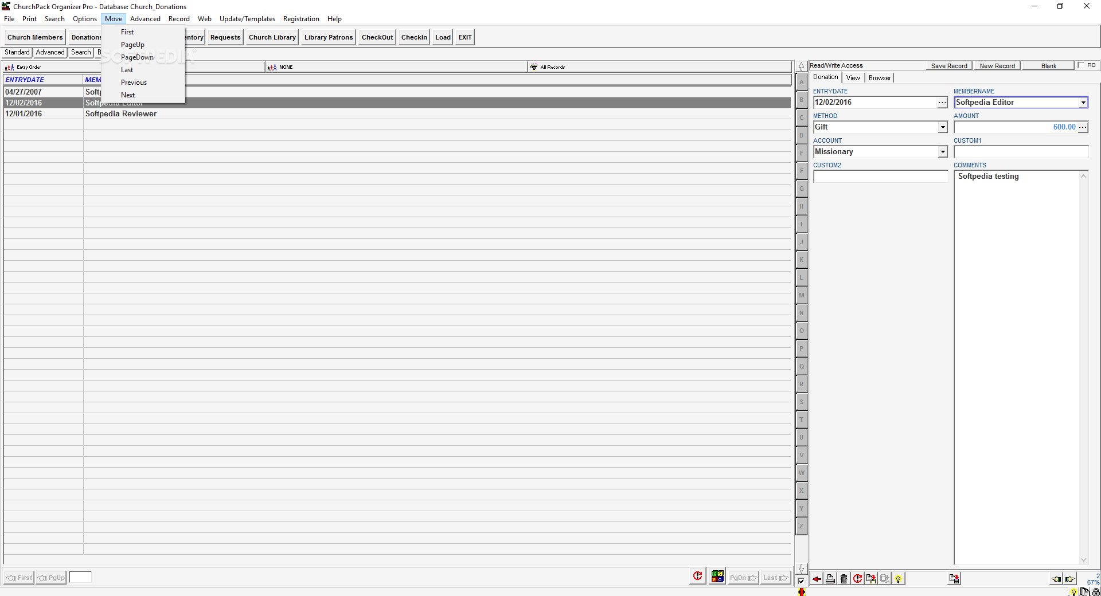This screenshot has height=596, width=1101.
Task: Click the padlock icon in the status bar
Action: [1096, 592]
